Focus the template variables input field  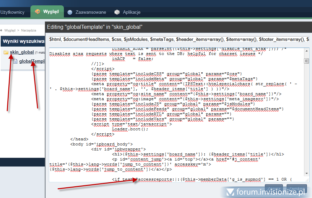(x=179, y=40)
